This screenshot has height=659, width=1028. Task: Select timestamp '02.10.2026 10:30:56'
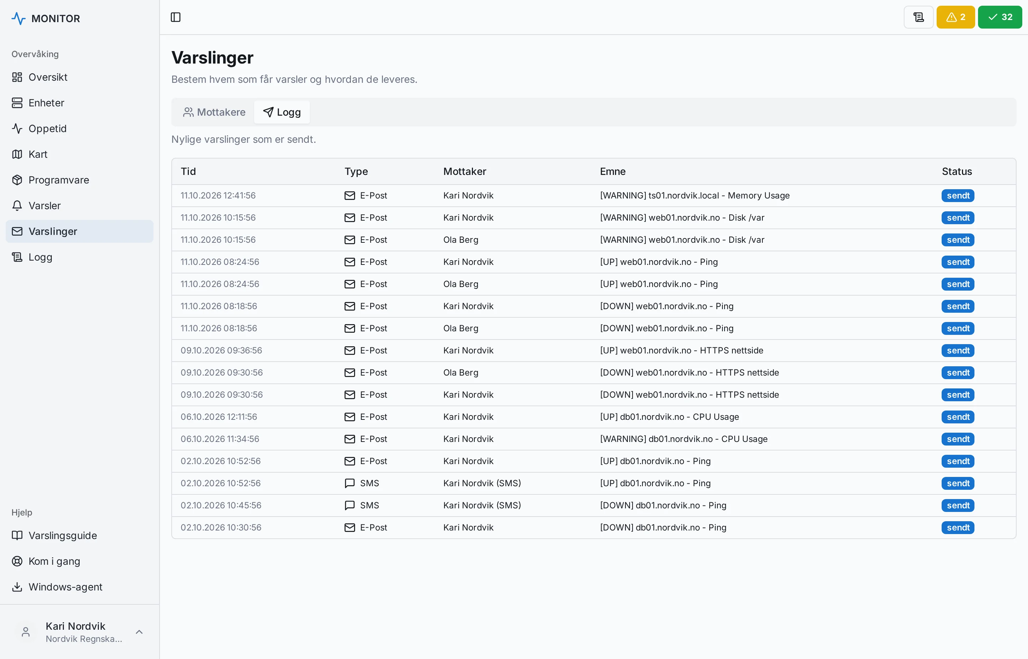221,528
